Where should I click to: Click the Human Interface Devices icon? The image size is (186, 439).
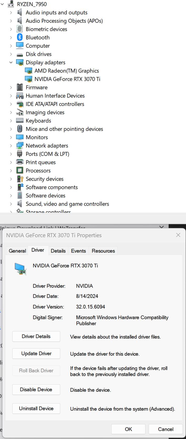[x=20, y=96]
